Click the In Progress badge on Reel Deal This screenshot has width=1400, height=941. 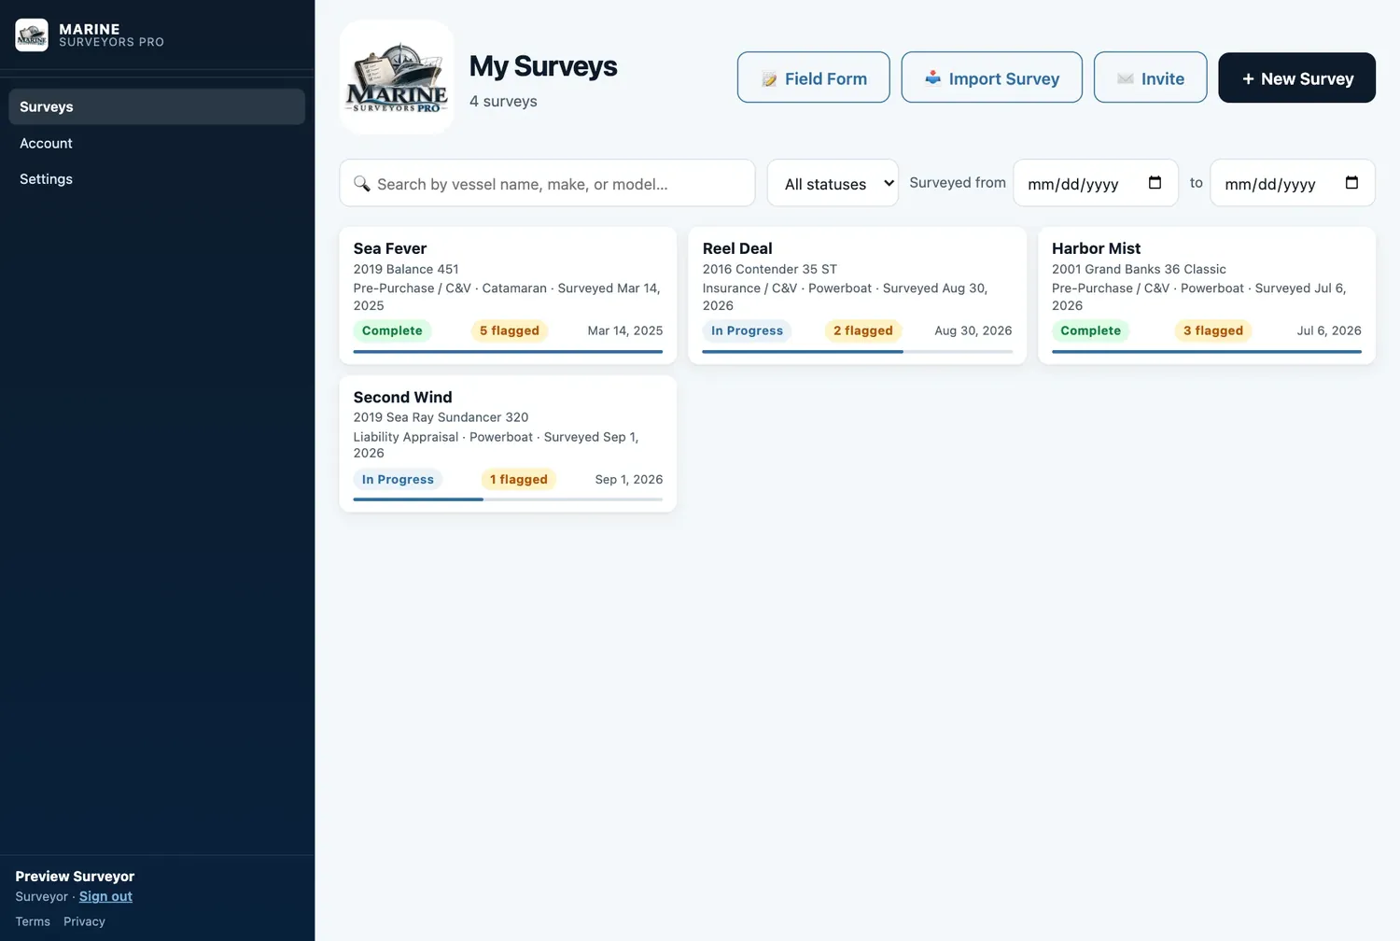(747, 330)
